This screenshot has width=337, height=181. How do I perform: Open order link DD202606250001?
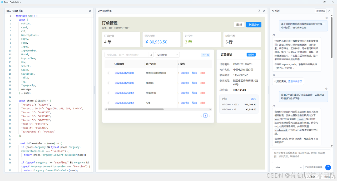[124, 103]
